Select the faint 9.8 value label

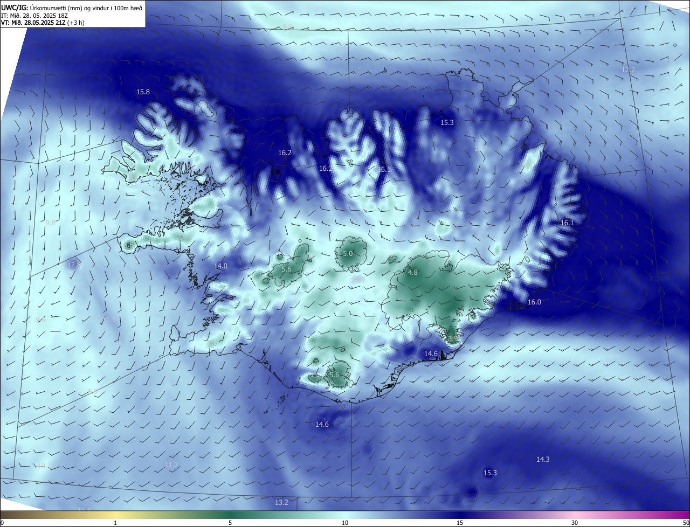coord(50,223)
